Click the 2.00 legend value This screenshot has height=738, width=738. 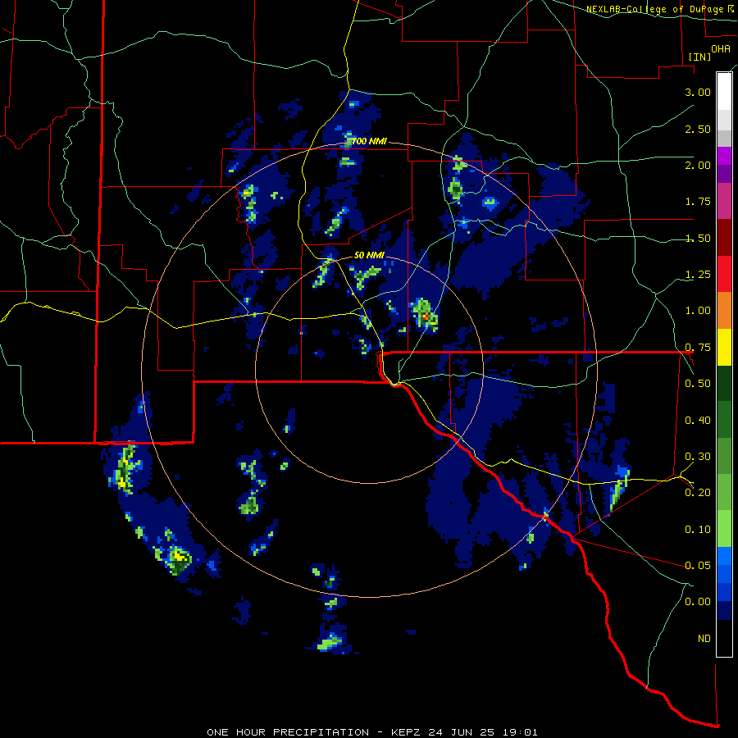(698, 165)
